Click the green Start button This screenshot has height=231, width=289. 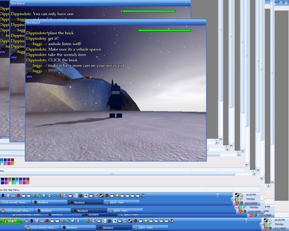11,221
